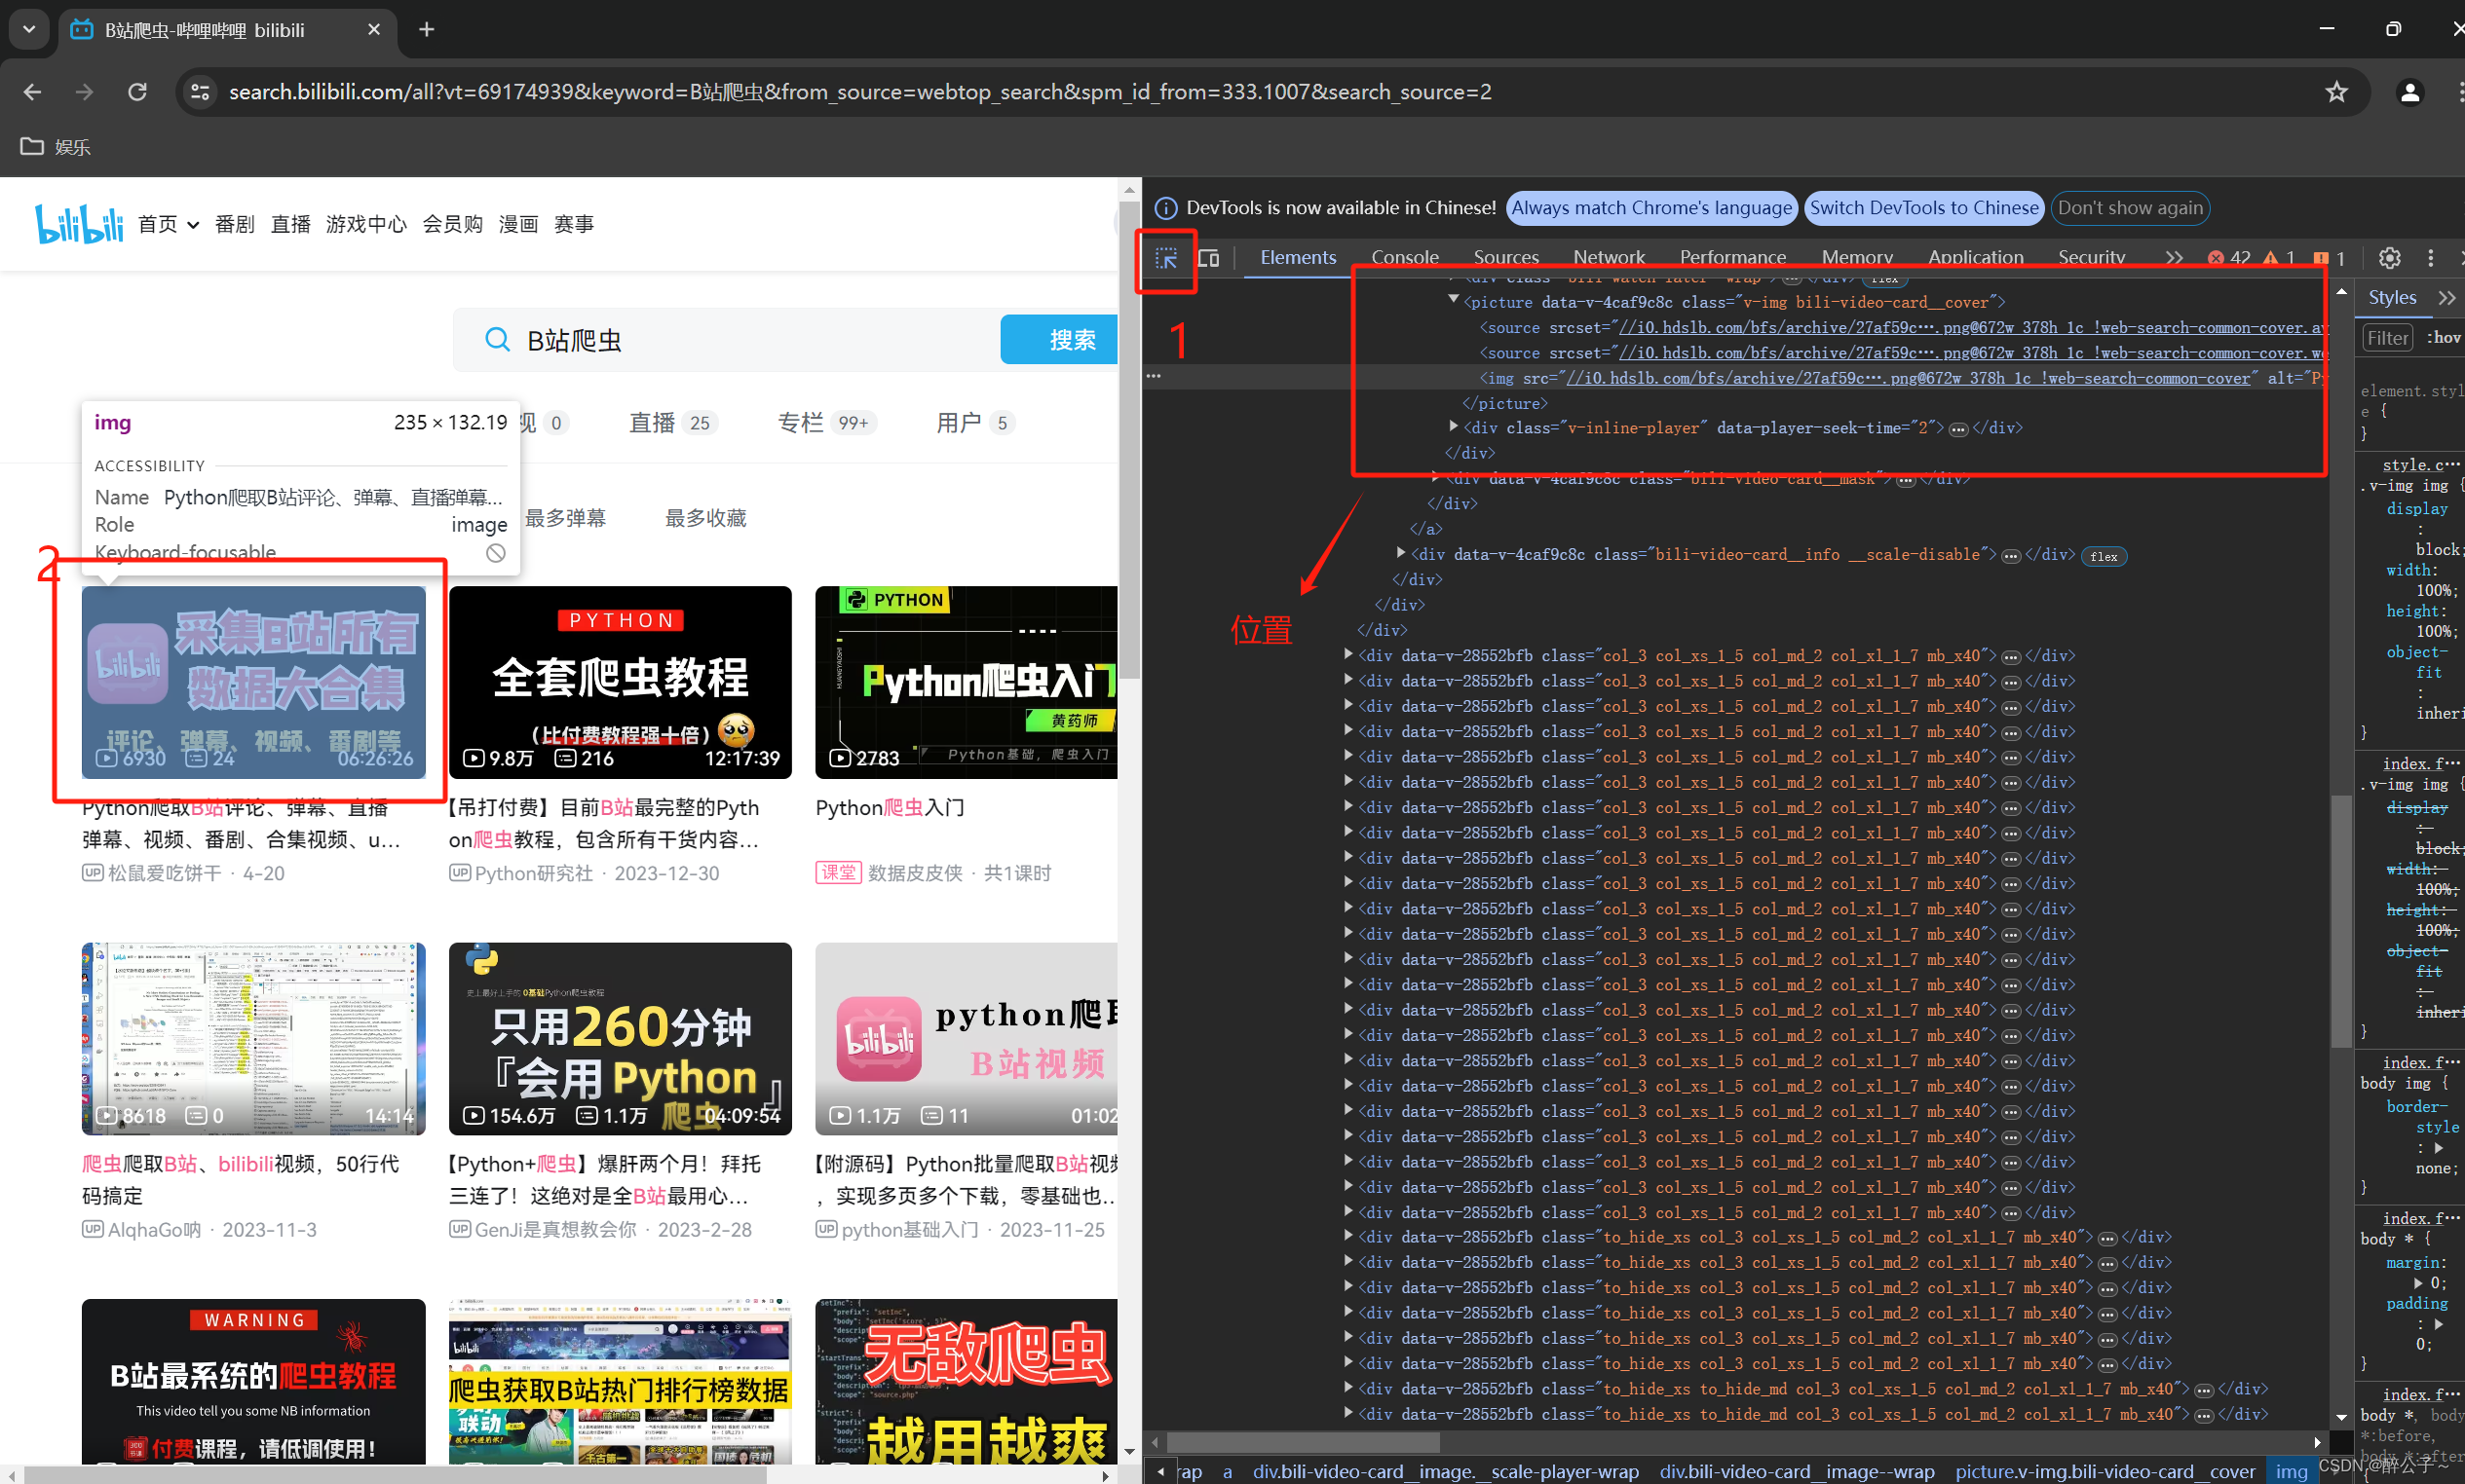Screen dimensions: 2465x1484
Task: Expand the bili-video-card__info div node
Action: tap(1401, 553)
